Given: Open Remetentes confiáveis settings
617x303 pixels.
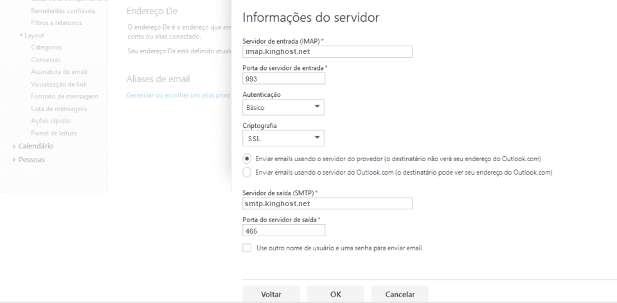Looking at the screenshot, I should [x=63, y=11].
